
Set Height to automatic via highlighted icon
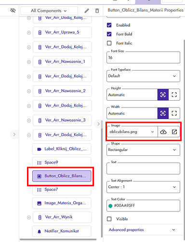163,95
